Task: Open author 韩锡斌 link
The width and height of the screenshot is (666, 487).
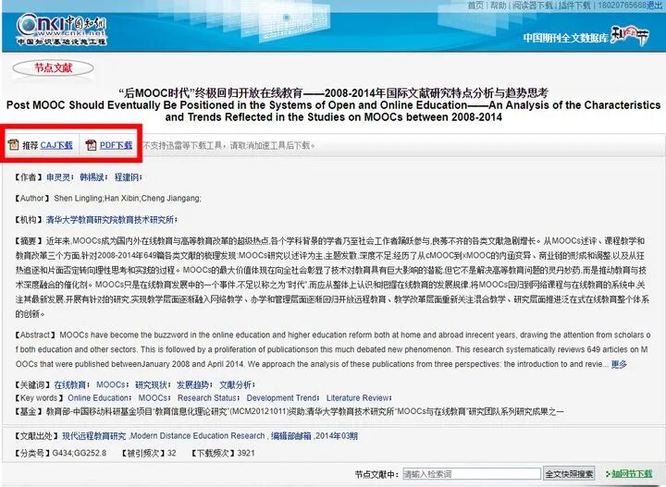Action: point(92,177)
